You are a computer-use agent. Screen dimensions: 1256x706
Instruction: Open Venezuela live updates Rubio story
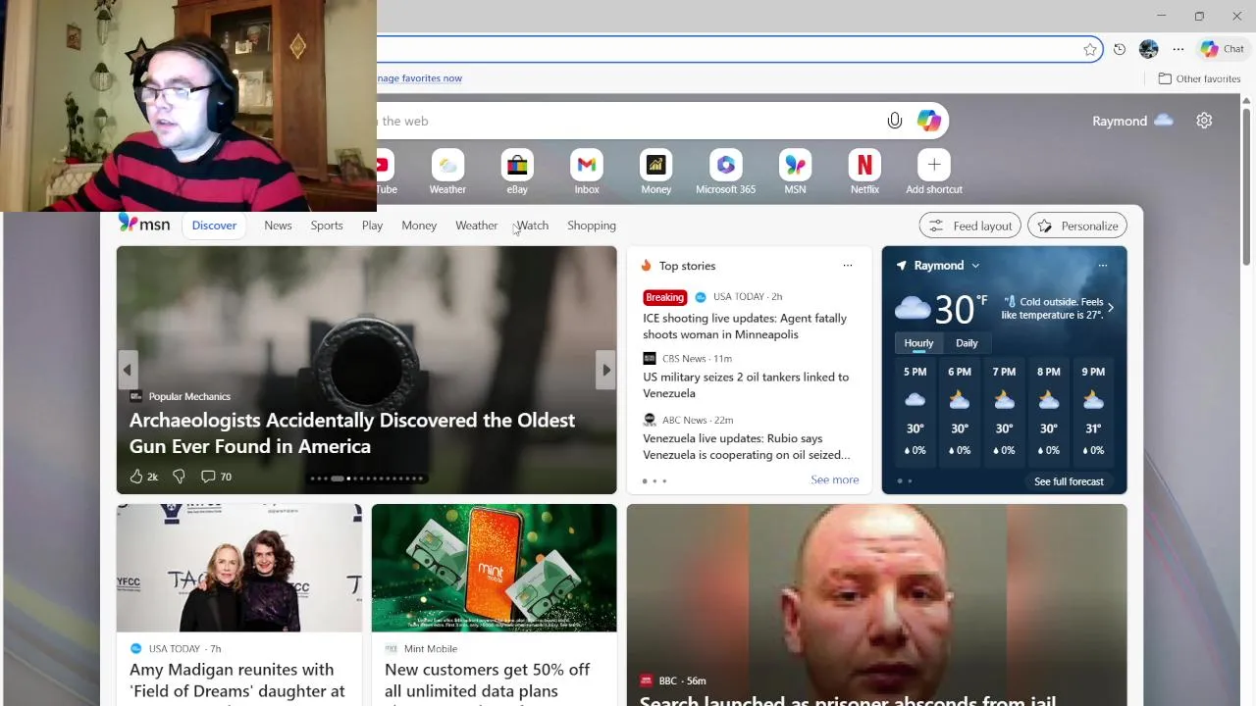pyautogui.click(x=747, y=446)
